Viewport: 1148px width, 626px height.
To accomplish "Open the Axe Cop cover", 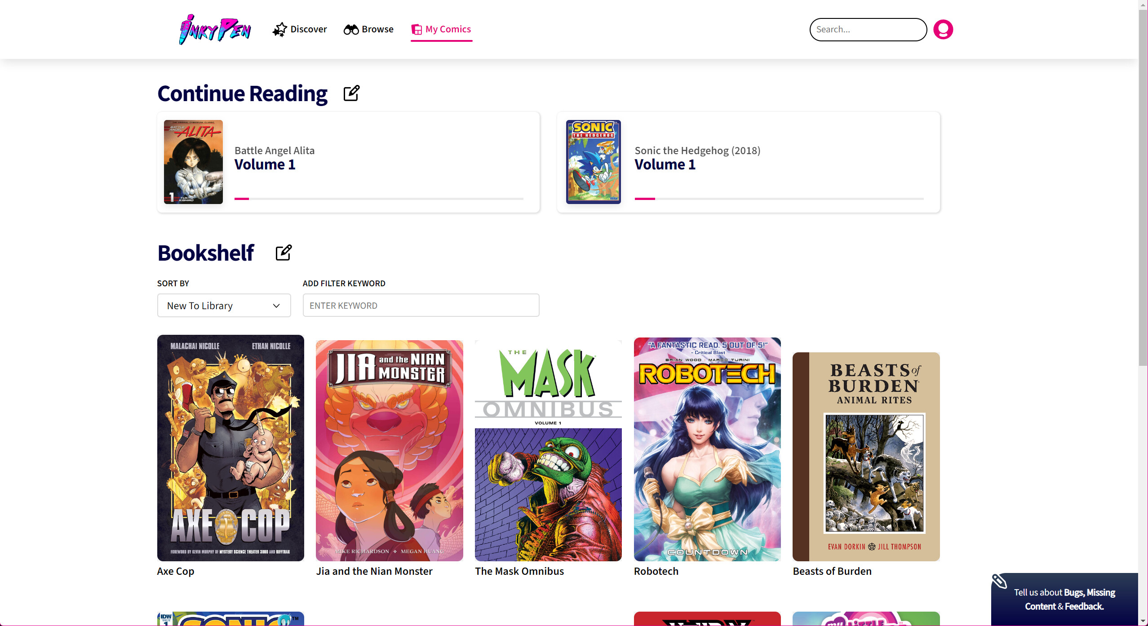I will click(x=230, y=448).
